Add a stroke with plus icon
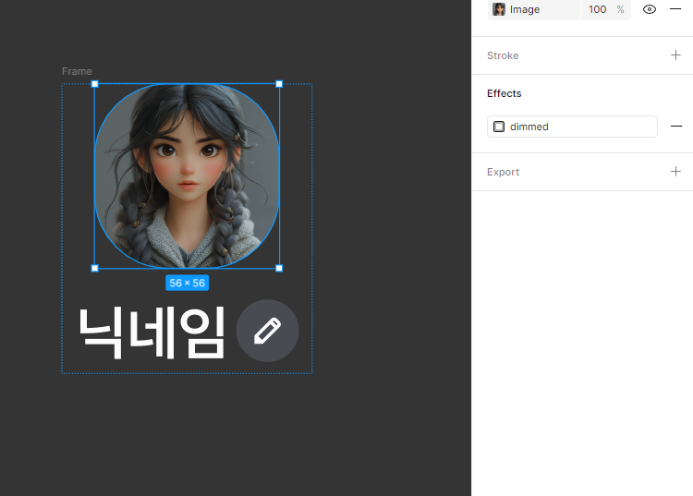Viewport: 693px width, 496px height. click(x=675, y=55)
